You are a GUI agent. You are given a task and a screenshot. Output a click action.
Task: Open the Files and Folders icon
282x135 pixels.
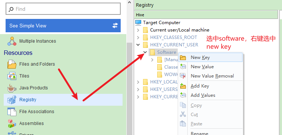[12, 64]
